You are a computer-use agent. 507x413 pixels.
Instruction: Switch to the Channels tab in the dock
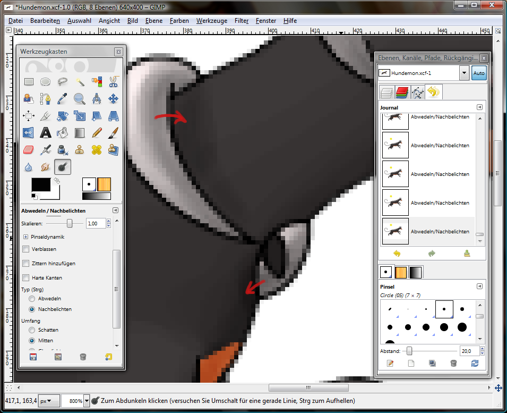[x=402, y=92]
